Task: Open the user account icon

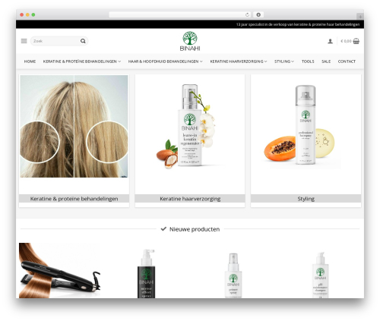Action: click(x=330, y=41)
